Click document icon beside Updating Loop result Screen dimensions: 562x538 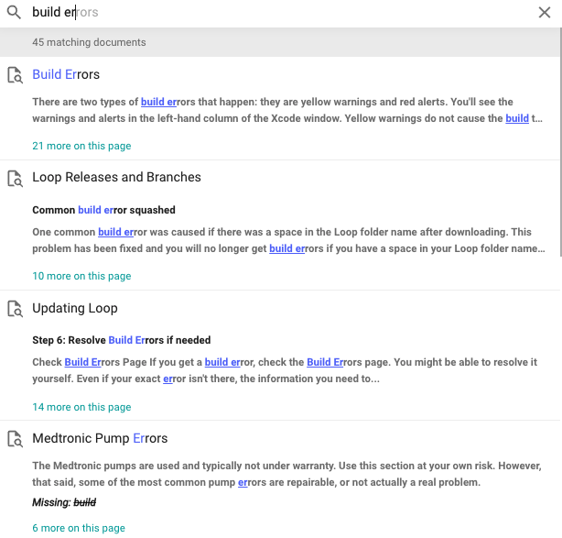[15, 309]
